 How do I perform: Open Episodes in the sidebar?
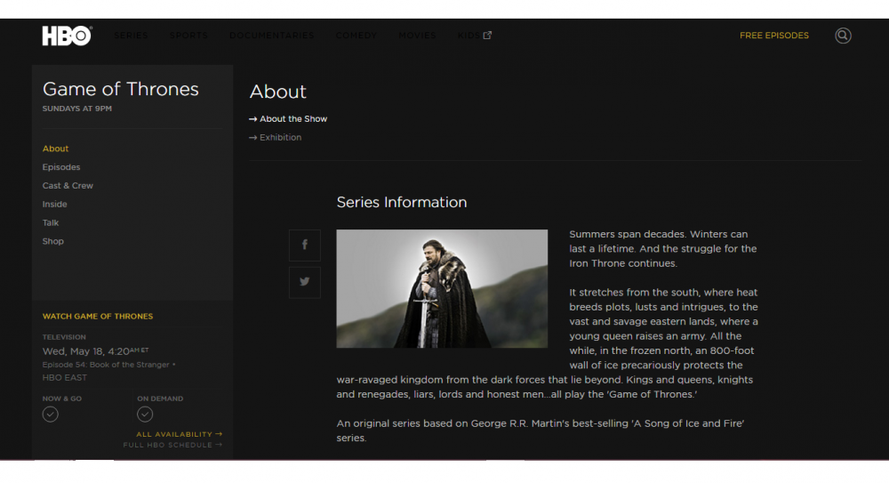pos(61,167)
